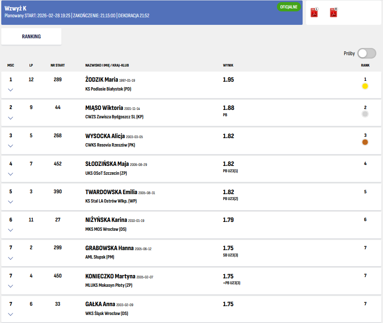Switch to the RANKING tab
383x323 pixels.
click(x=32, y=37)
